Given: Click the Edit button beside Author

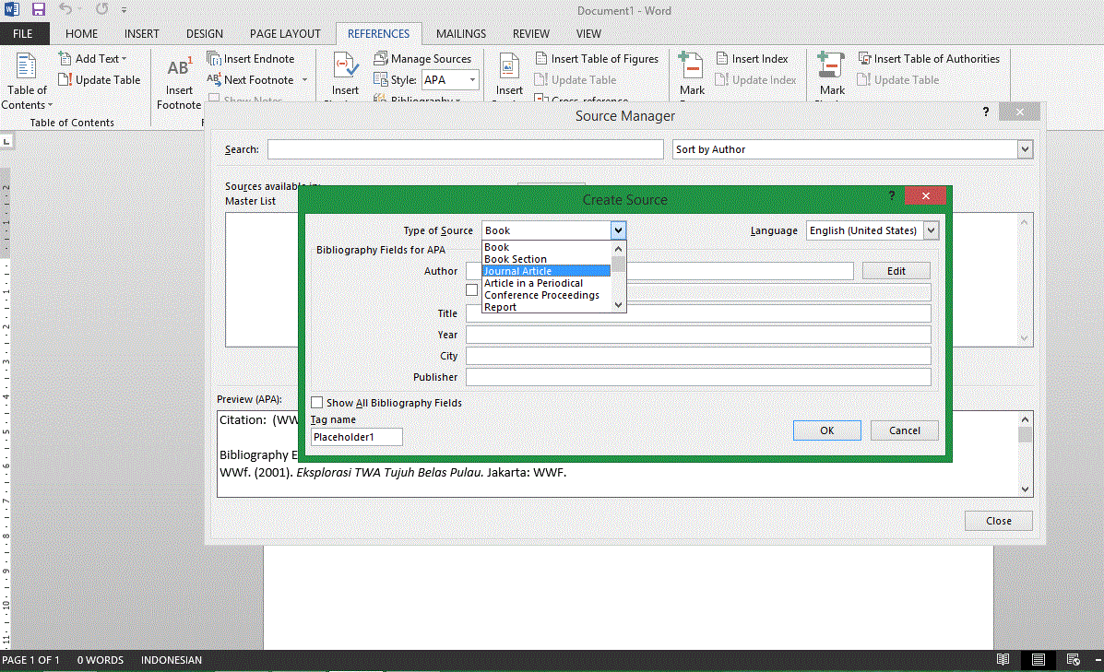Looking at the screenshot, I should tap(896, 271).
